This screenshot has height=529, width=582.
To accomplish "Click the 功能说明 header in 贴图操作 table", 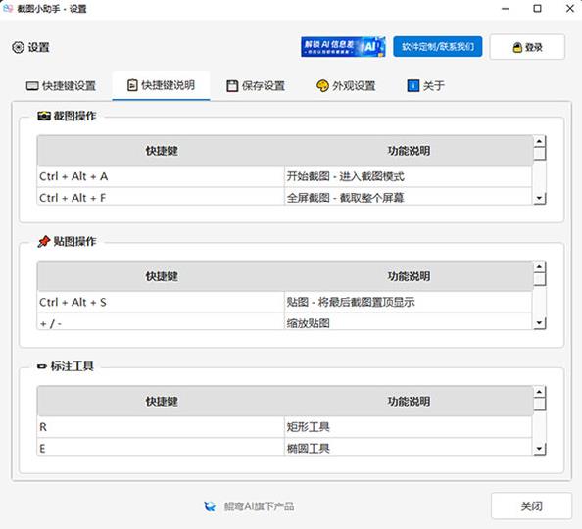I will 409,276.
